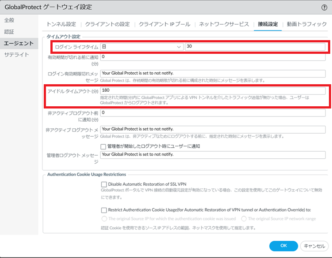Confirm settings with the OK button

tap(283, 246)
